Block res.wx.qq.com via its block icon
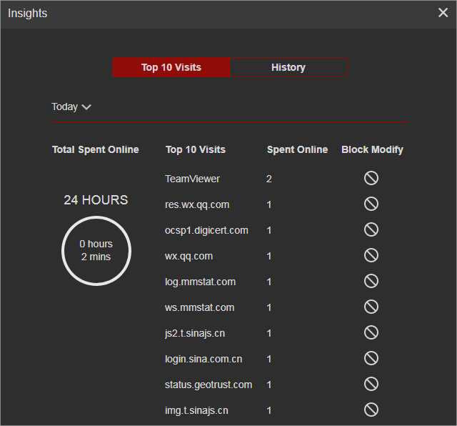Viewport: 457px width, 426px height. click(x=371, y=204)
